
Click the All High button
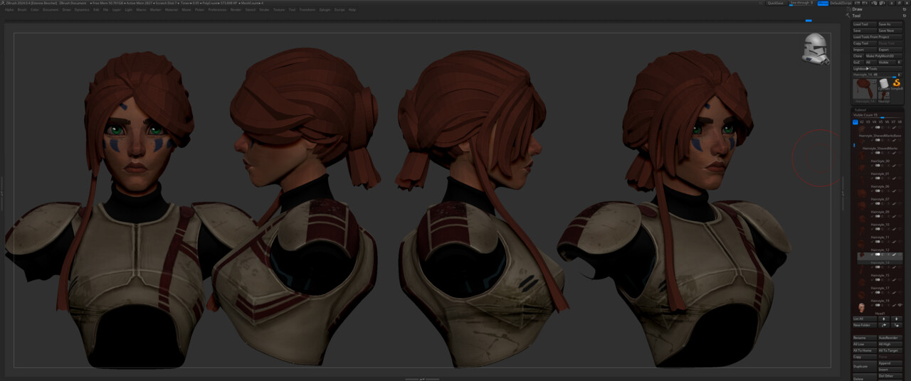890,344
